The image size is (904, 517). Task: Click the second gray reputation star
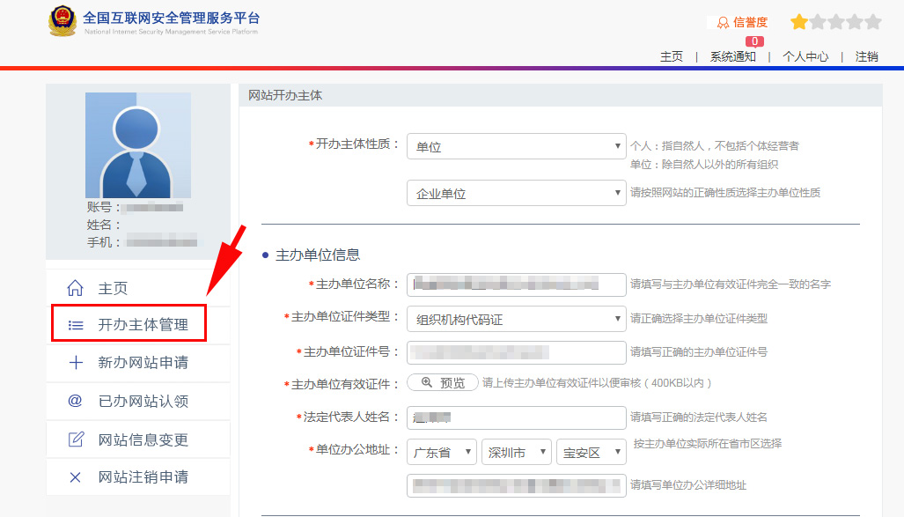click(x=818, y=22)
